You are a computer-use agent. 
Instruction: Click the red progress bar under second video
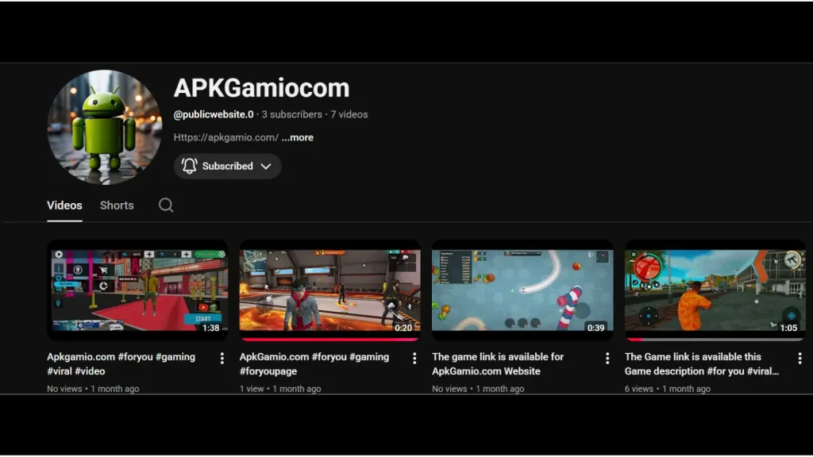(329, 339)
